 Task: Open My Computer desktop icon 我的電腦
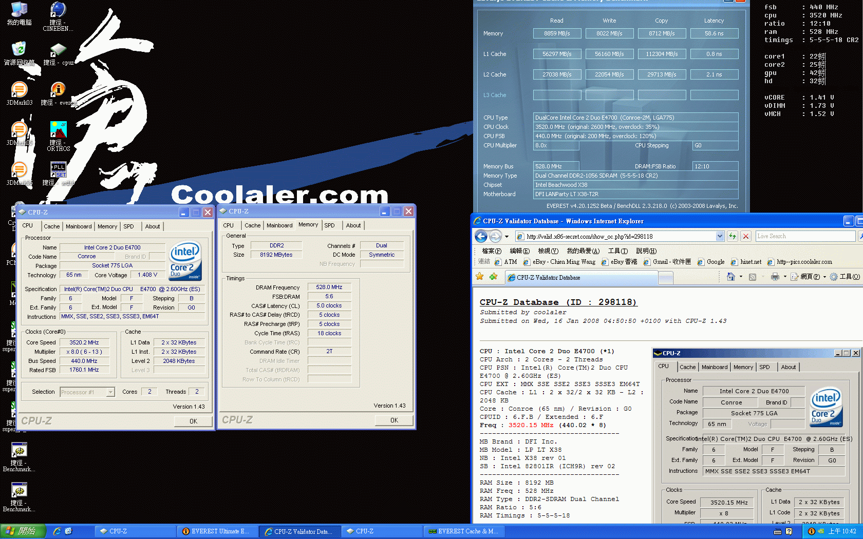pyautogui.click(x=19, y=14)
